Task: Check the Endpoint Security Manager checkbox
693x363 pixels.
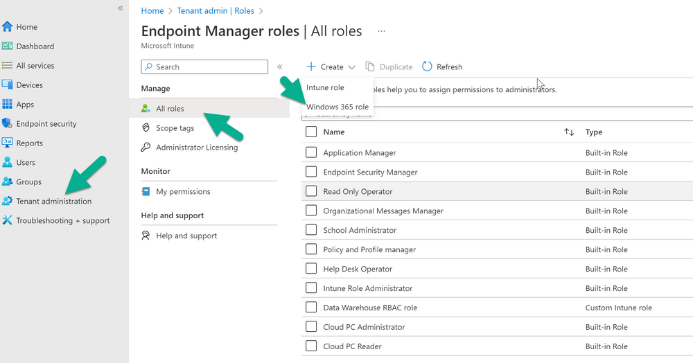Action: [x=311, y=172]
